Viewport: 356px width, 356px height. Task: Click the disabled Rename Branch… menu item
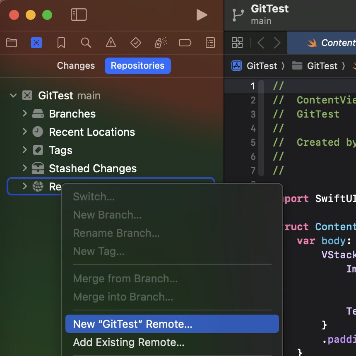172,233
